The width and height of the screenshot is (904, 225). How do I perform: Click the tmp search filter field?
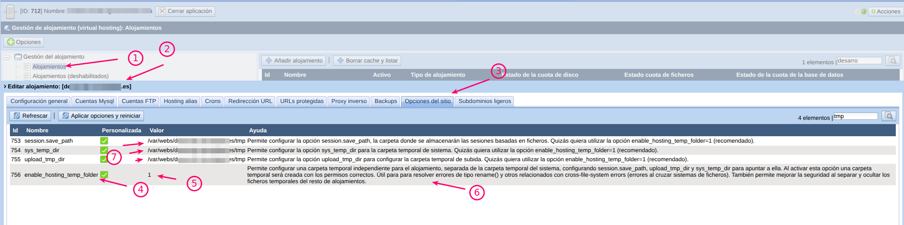pyautogui.click(x=855, y=116)
